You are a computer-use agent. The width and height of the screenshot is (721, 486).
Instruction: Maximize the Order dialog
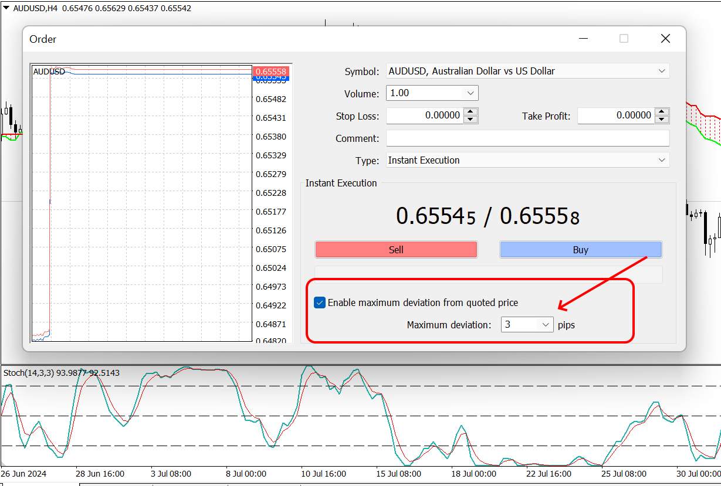click(624, 39)
